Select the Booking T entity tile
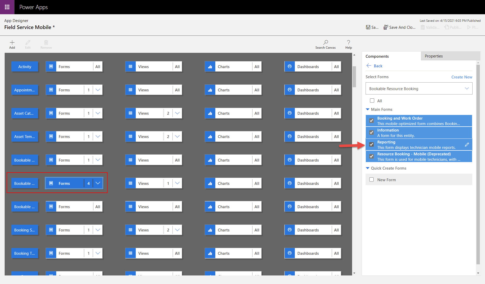Viewport: 485px width, 284px height. 25,253
